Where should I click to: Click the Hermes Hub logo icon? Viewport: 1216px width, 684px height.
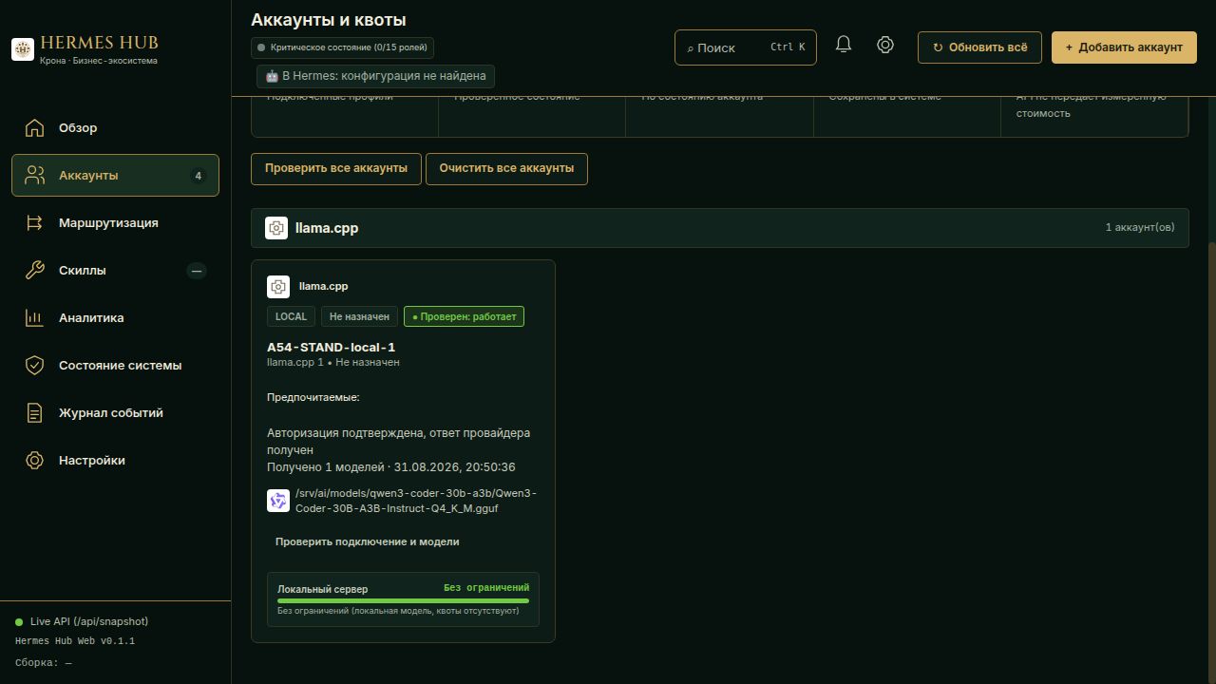click(23, 48)
